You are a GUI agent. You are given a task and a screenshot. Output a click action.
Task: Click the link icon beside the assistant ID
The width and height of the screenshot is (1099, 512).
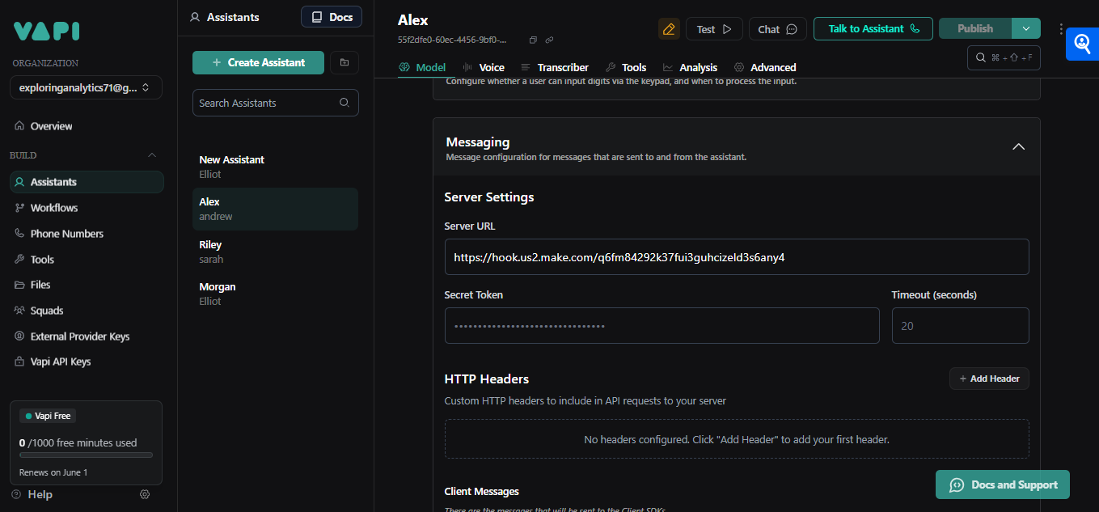(x=549, y=40)
